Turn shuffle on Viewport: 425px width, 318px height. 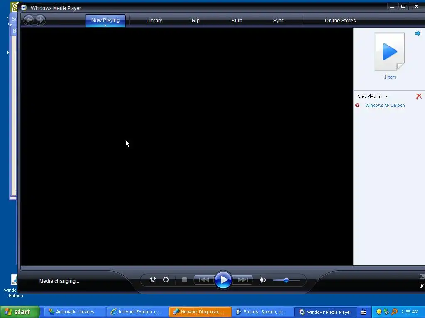[153, 280]
